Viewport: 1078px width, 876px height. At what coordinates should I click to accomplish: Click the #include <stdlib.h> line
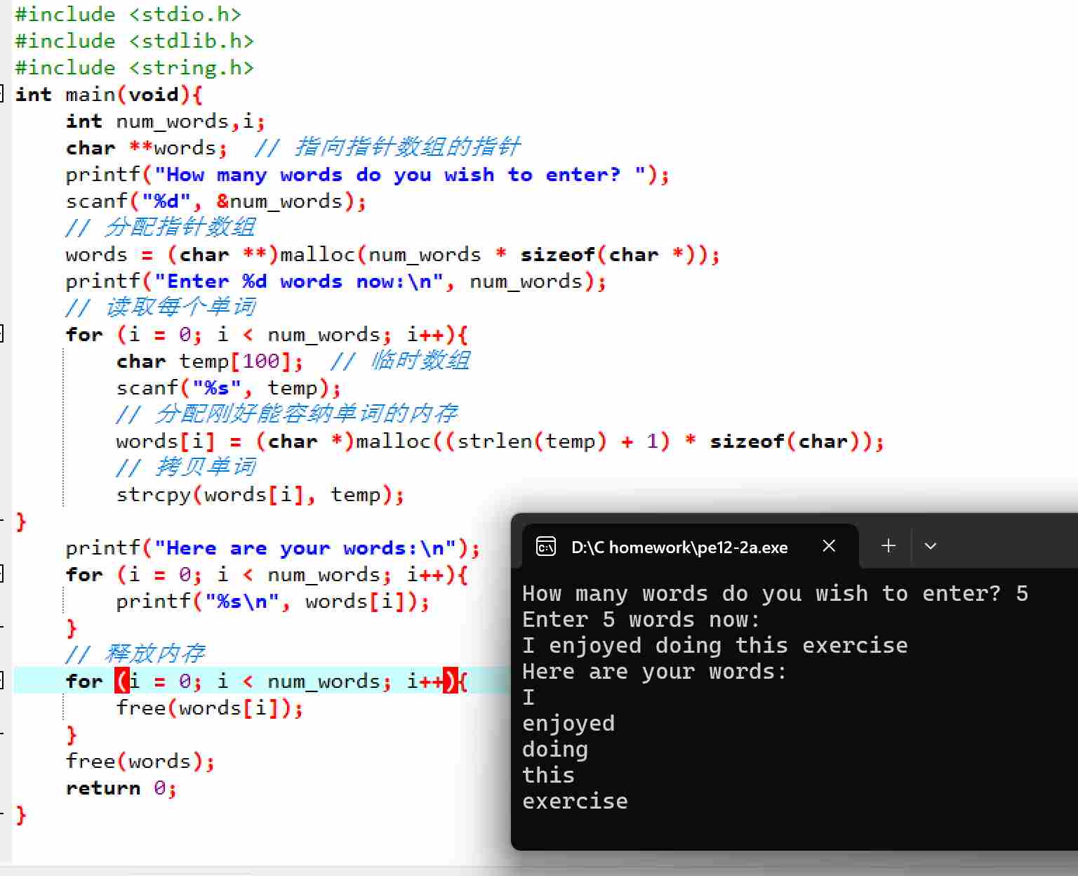pos(135,41)
